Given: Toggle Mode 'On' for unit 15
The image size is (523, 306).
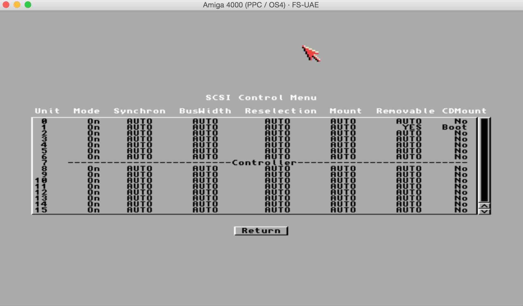Looking at the screenshot, I should point(94,210).
